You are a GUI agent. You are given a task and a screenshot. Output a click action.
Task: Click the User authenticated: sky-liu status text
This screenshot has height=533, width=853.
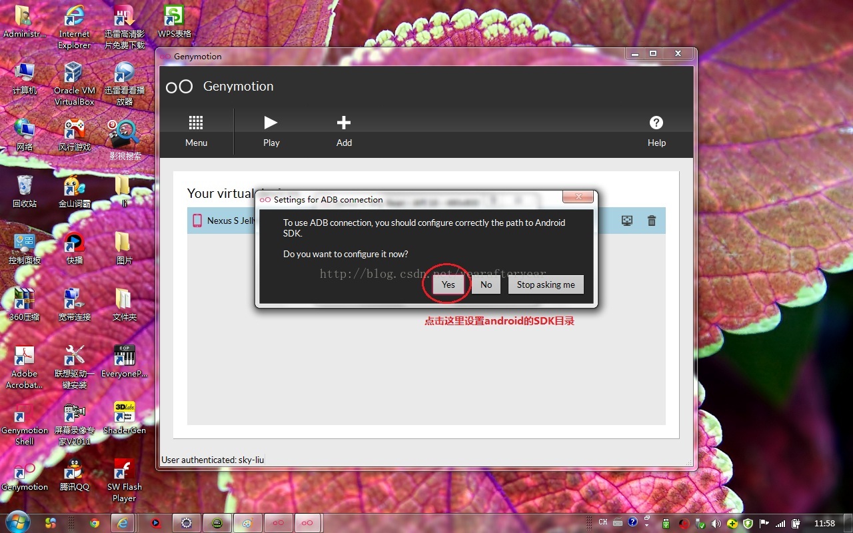[x=213, y=460]
